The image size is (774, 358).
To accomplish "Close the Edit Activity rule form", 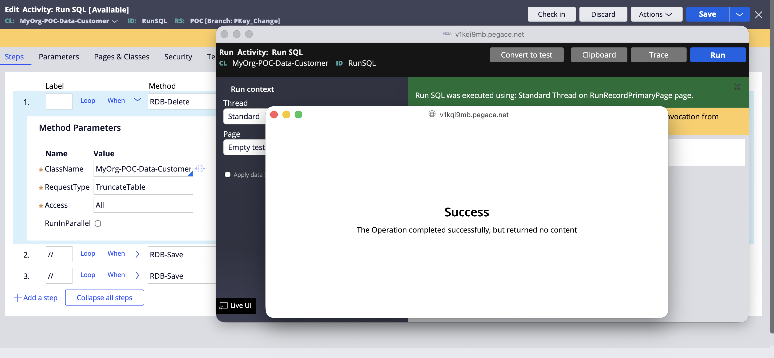I will coord(758,15).
